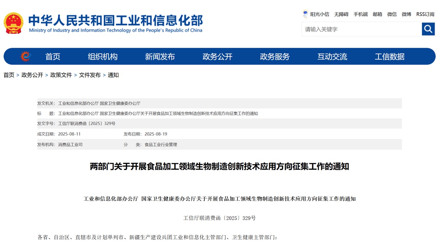The width and height of the screenshot is (437, 245).
Task: Open the 微信 link in header
Action: coord(392,14)
